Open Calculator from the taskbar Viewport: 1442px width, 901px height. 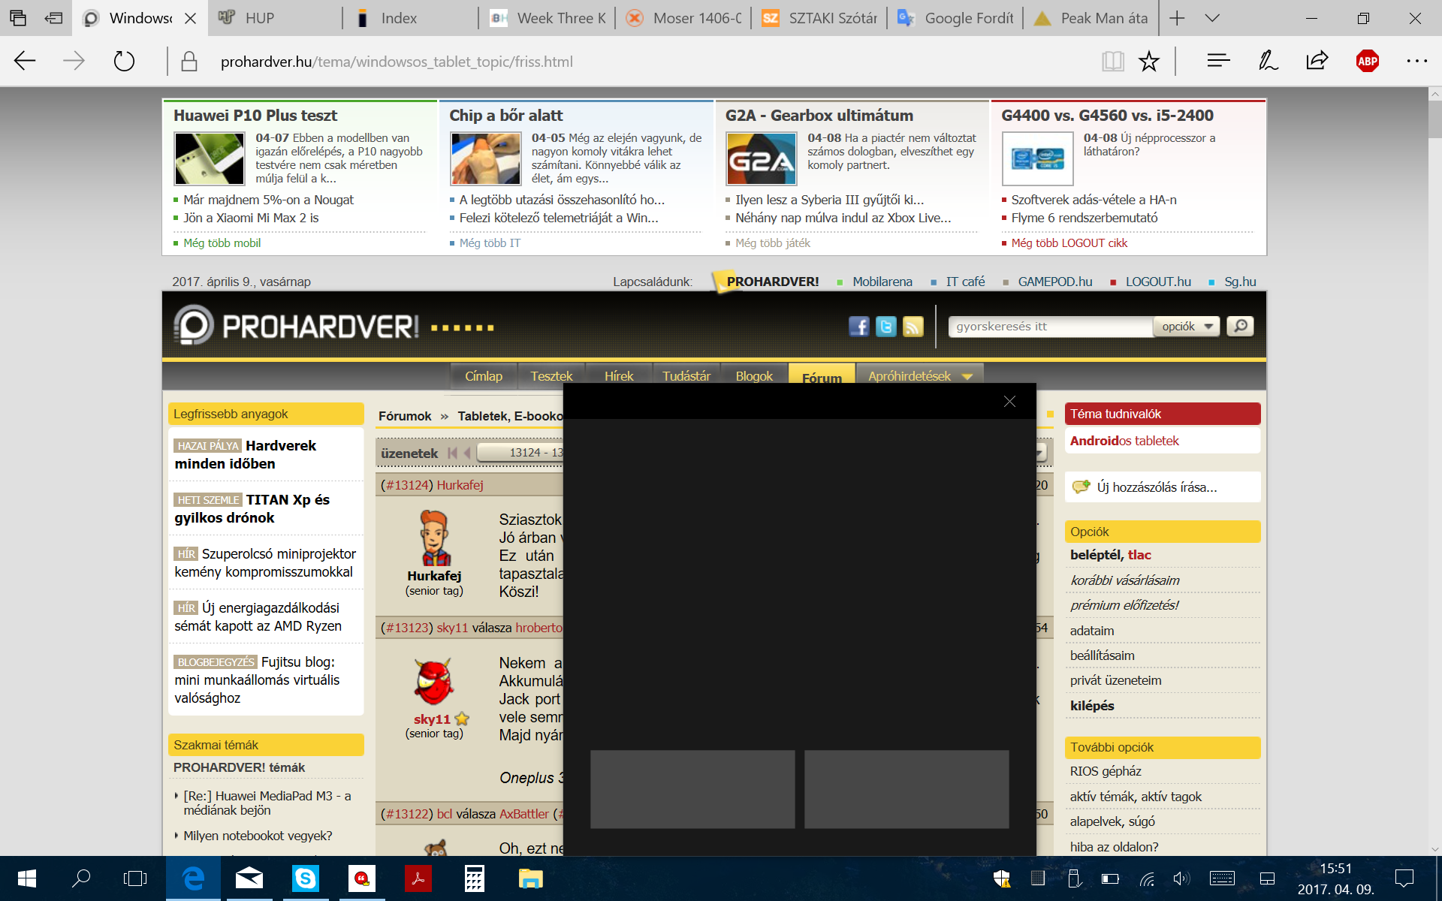pyautogui.click(x=474, y=878)
